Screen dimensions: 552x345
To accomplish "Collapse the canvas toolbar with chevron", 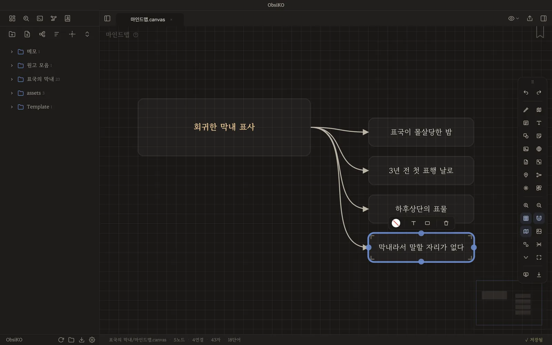I will tap(526, 257).
